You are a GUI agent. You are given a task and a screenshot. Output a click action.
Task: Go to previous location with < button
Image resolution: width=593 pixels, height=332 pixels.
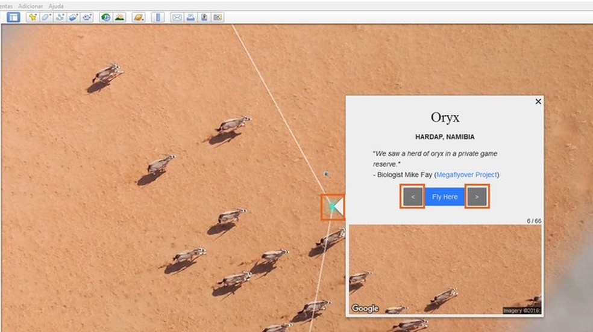tap(413, 197)
